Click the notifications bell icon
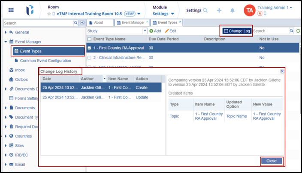The width and height of the screenshot is (302, 173). 232,10
